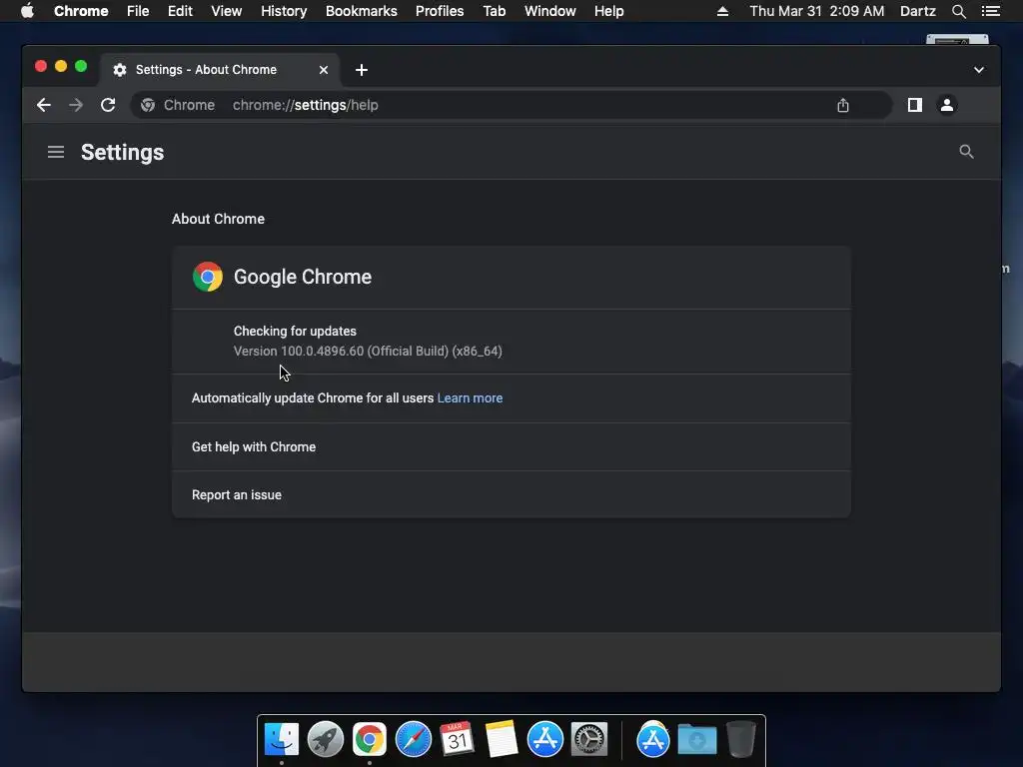Open the profile avatar button
Viewport: 1023px width, 767px height.
(x=947, y=105)
